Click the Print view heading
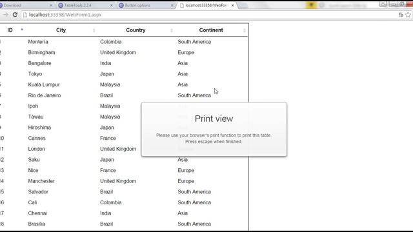 coord(214,119)
